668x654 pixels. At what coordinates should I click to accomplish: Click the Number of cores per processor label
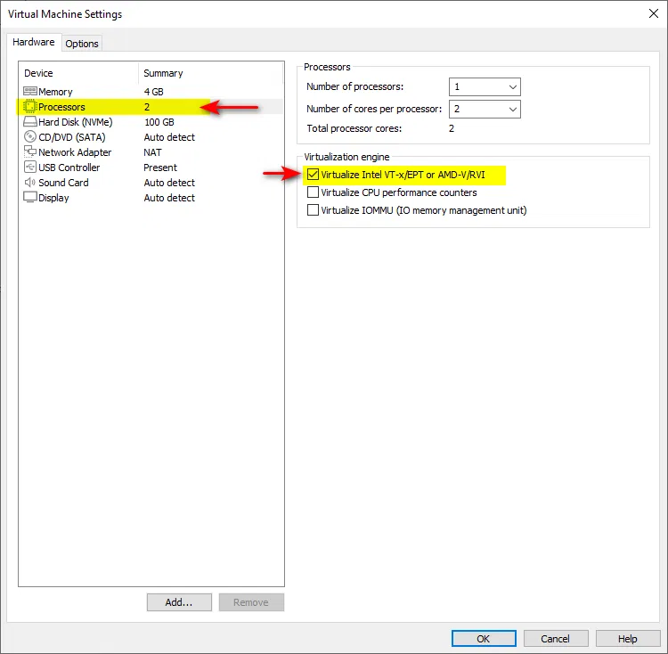tap(374, 109)
